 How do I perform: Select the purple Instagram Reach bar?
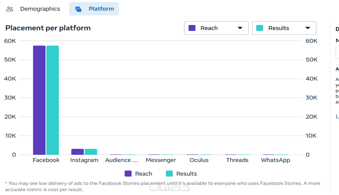[78, 152]
